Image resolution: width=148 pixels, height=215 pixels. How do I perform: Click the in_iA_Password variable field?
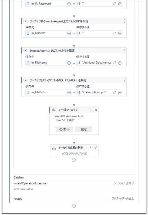click(46, 4)
